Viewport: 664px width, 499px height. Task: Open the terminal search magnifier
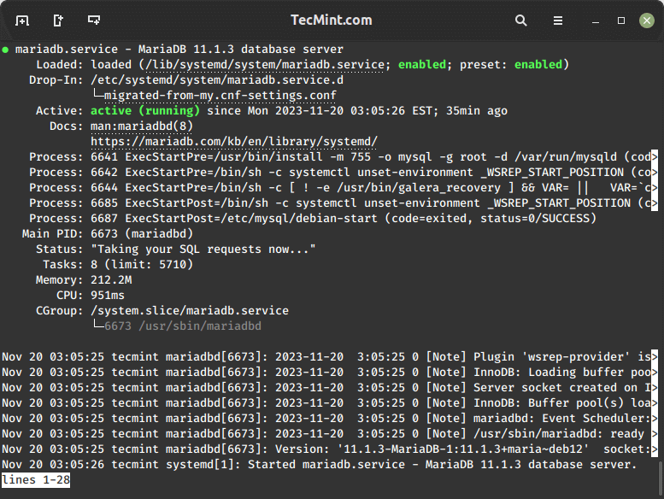[x=521, y=20]
